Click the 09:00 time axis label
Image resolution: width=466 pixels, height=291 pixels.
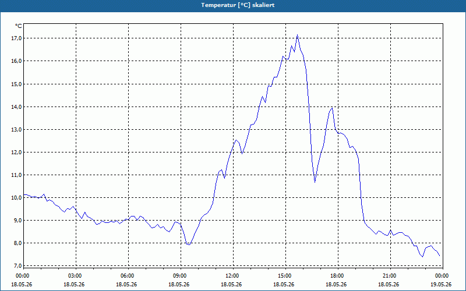click(x=181, y=276)
